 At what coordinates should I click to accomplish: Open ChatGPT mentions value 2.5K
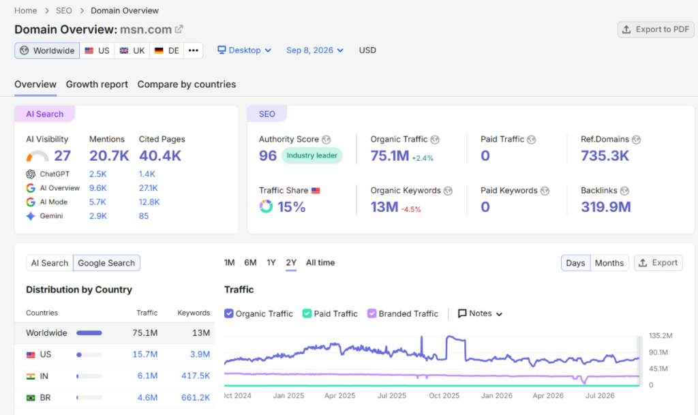coord(98,174)
